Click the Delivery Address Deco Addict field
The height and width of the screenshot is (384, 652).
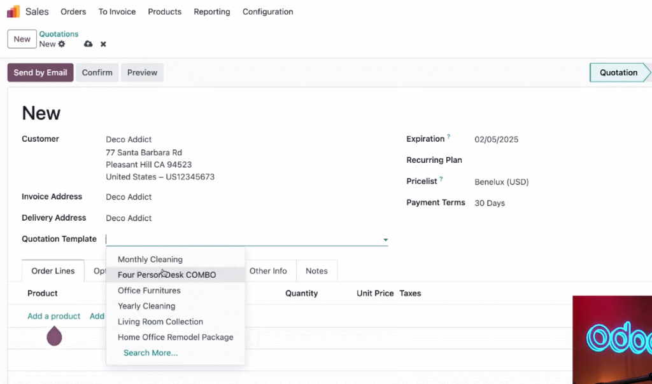pyautogui.click(x=129, y=218)
